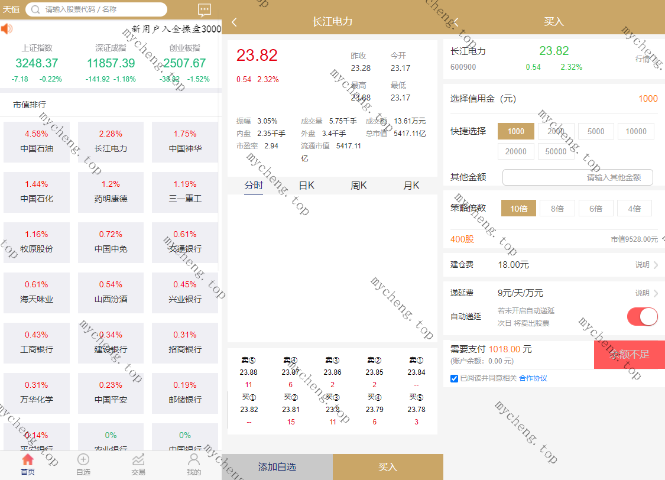Image resolution: width=665 pixels, height=480 pixels.
Task: Go back from the 买入 page
Action: click(x=456, y=22)
